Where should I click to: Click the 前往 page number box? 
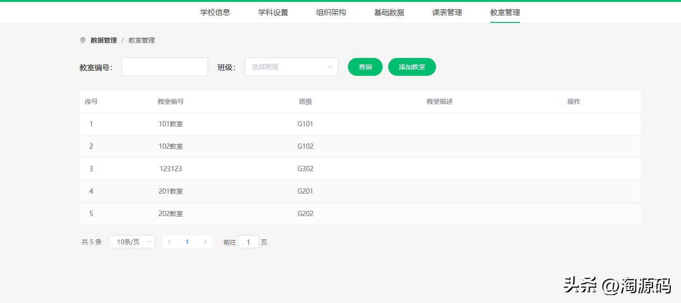248,242
